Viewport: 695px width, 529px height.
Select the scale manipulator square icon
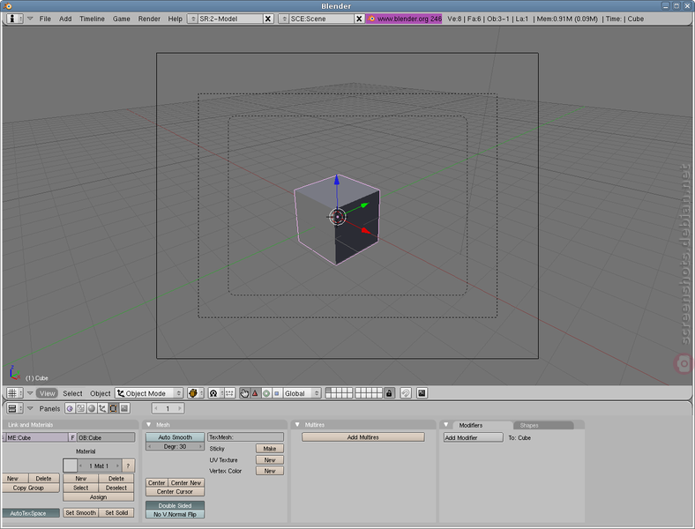click(x=277, y=393)
